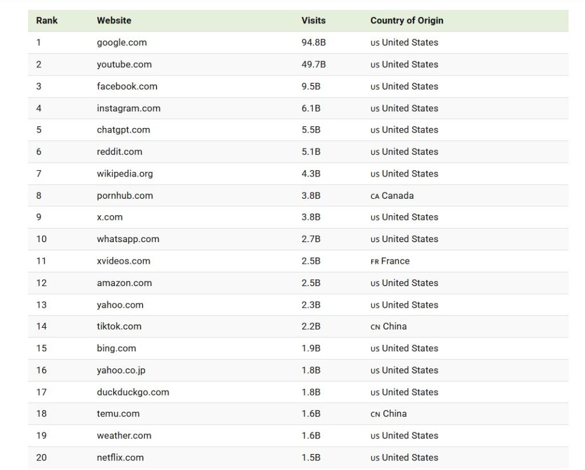Image resolution: width=585 pixels, height=470 pixels.
Task: Click the chatgpt.com website name
Action: [123, 130]
